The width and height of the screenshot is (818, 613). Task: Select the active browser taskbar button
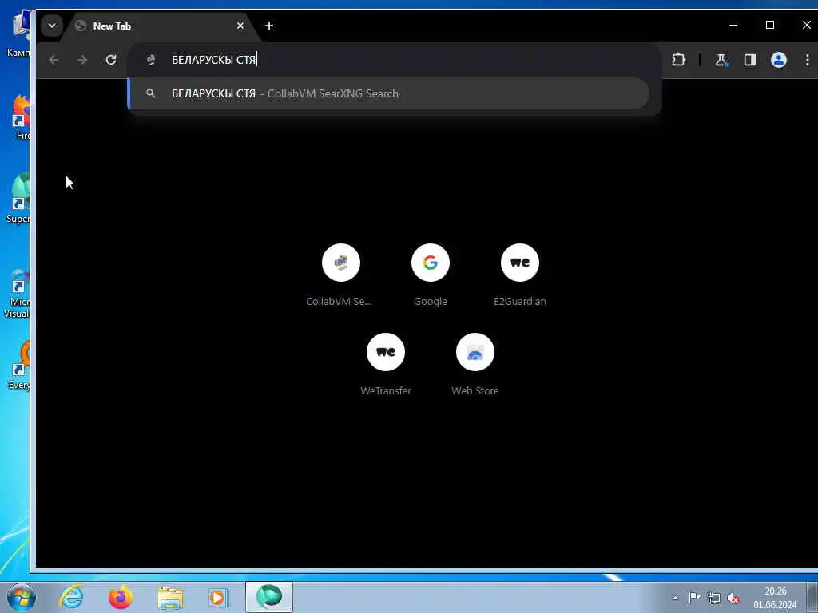coord(269,597)
